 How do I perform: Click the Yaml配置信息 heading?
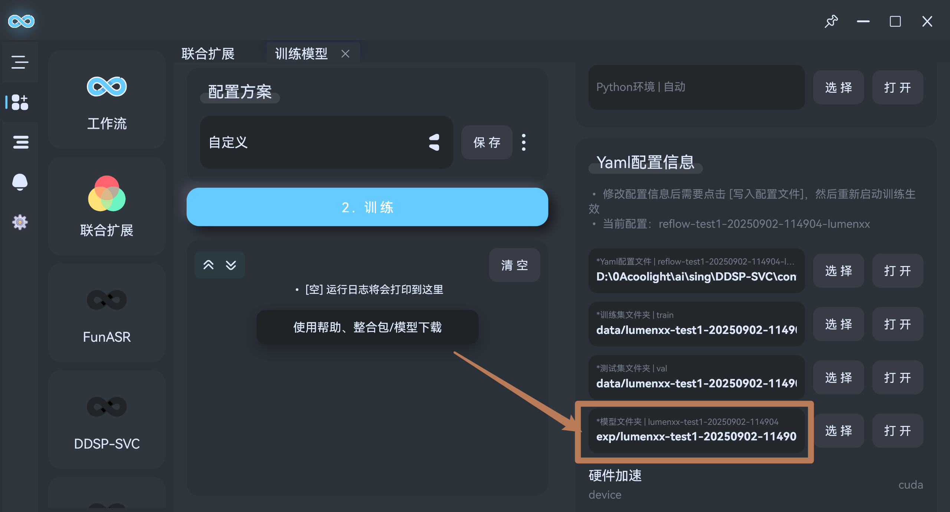pyautogui.click(x=645, y=163)
